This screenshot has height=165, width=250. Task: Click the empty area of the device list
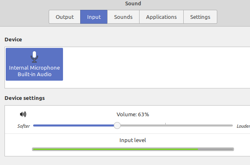click(156, 67)
